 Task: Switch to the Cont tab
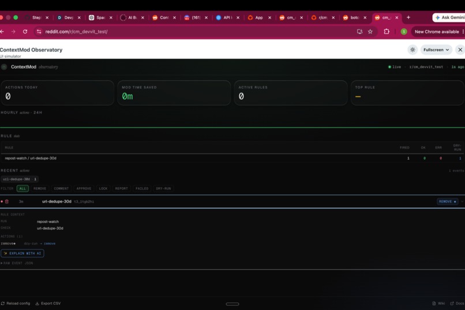[x=164, y=17]
